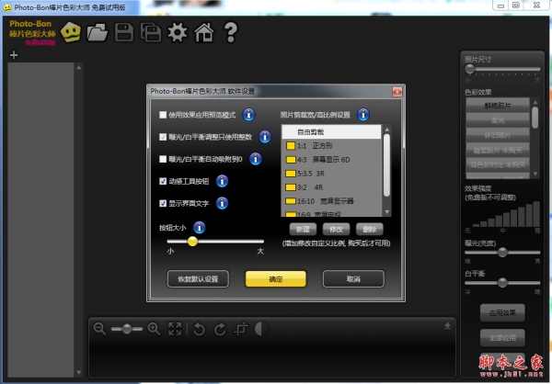Click the zoom in magnifier icon
Viewport: 552px width, 384px height.
click(154, 329)
